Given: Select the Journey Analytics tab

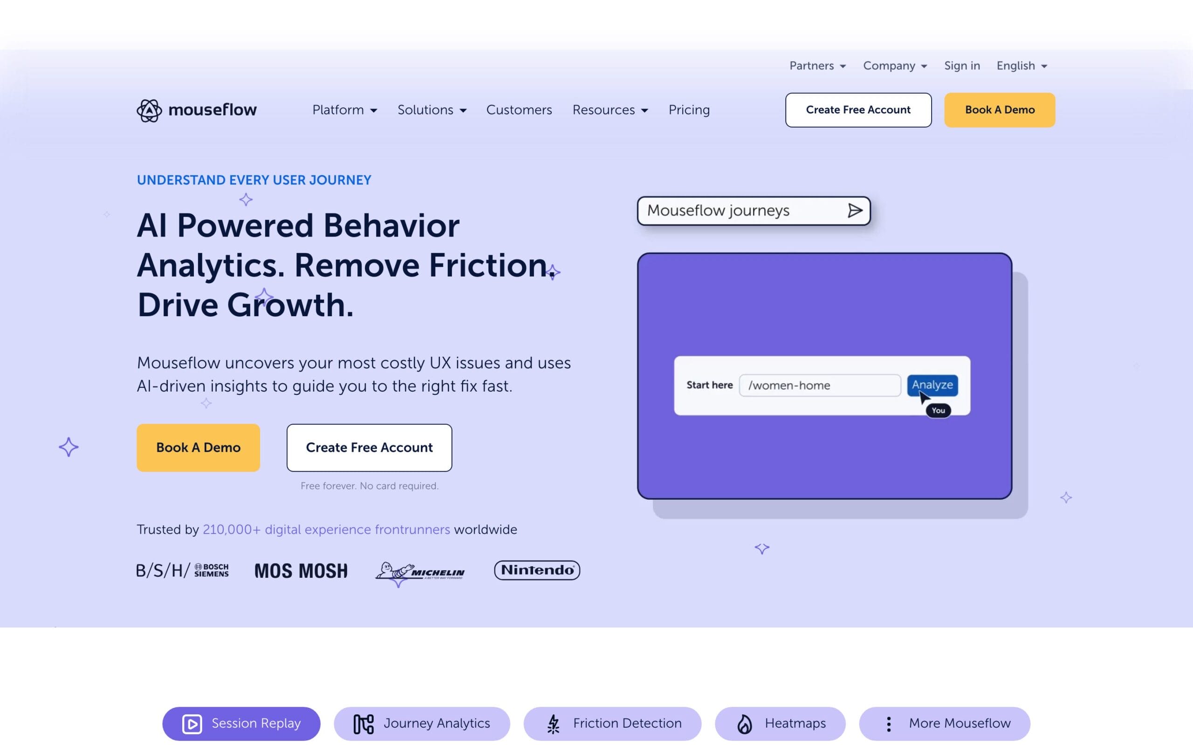Looking at the screenshot, I should [421, 724].
